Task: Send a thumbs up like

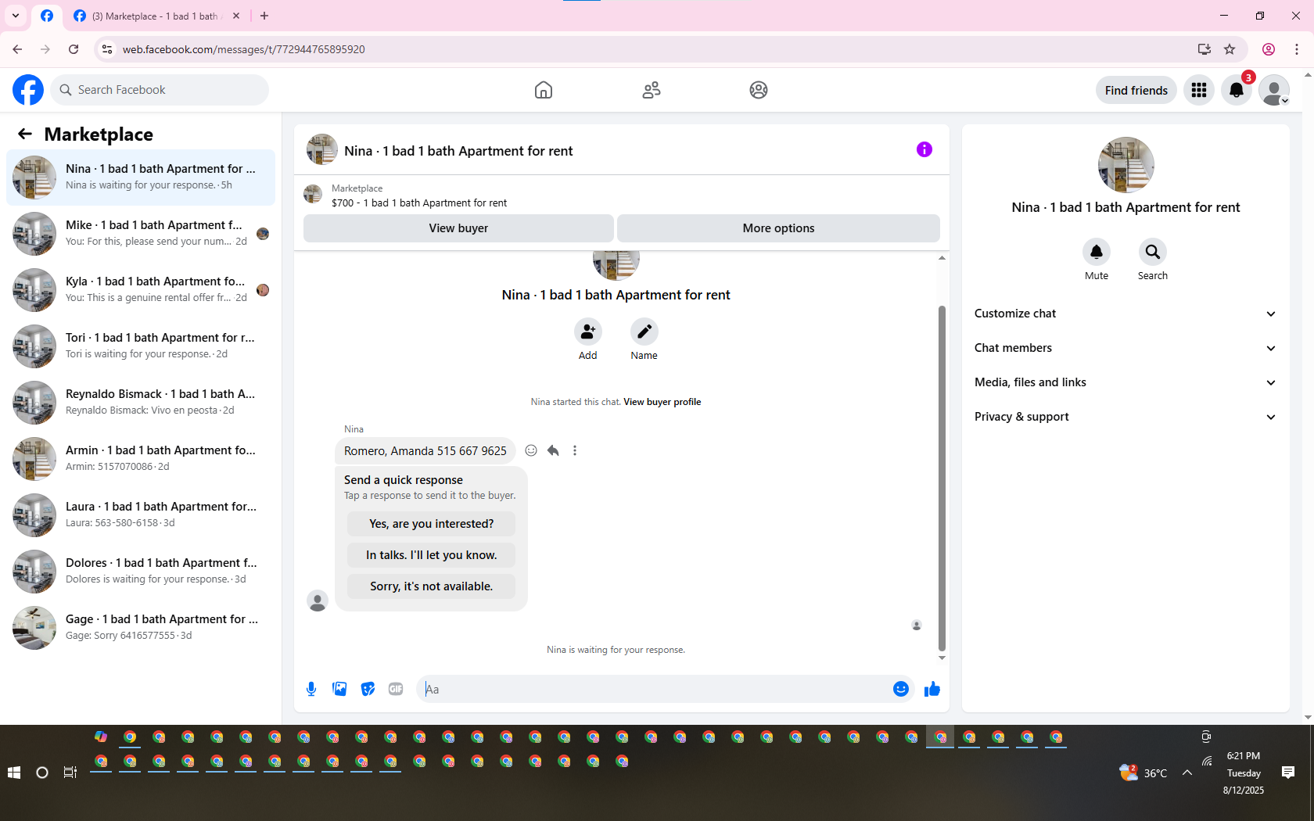Action: tap(932, 689)
